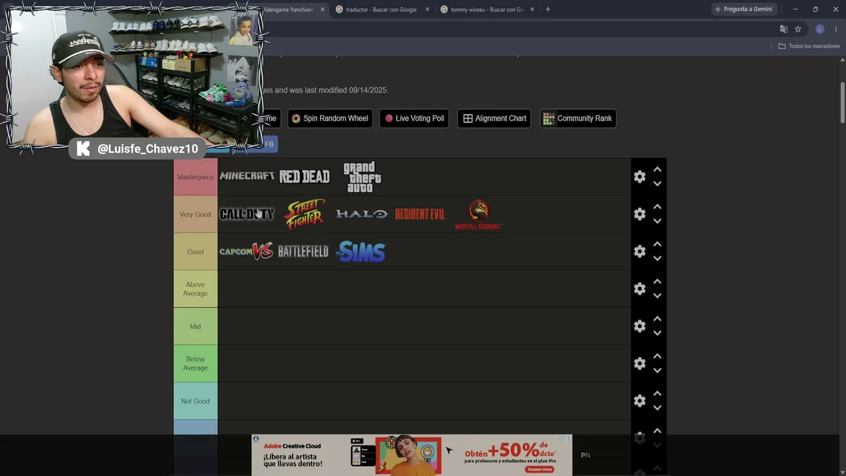Open a new browser tab

(547, 9)
